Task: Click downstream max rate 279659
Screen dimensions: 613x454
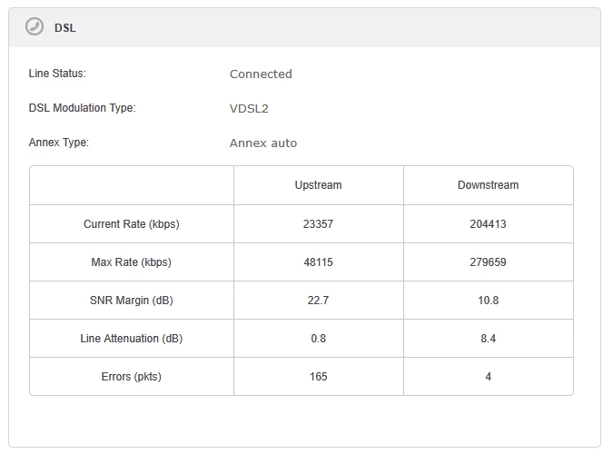Action: [x=488, y=262]
